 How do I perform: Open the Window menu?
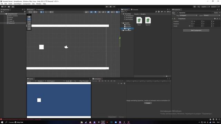pos(39,4)
